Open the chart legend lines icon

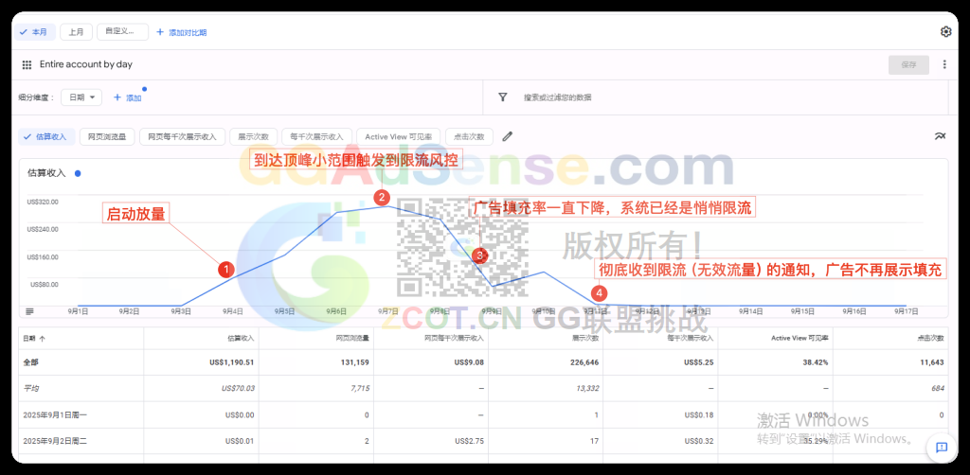point(29,311)
